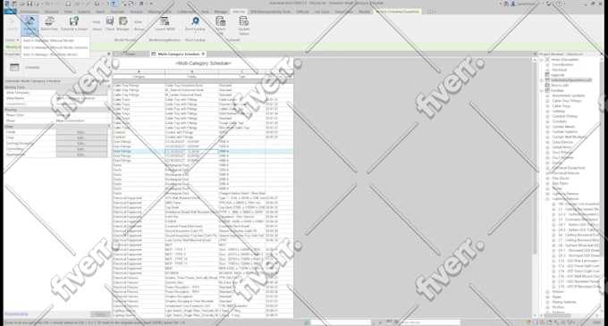Select Cable Trays in Project Browser
Image resolution: width=608 pixels, height=326 pixels.
pyautogui.click(x=562, y=105)
